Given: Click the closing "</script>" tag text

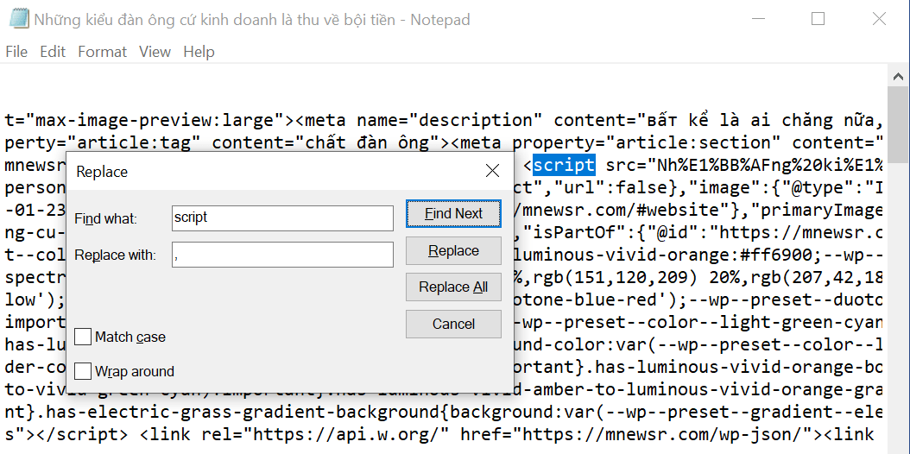Looking at the screenshot, I should (x=82, y=433).
